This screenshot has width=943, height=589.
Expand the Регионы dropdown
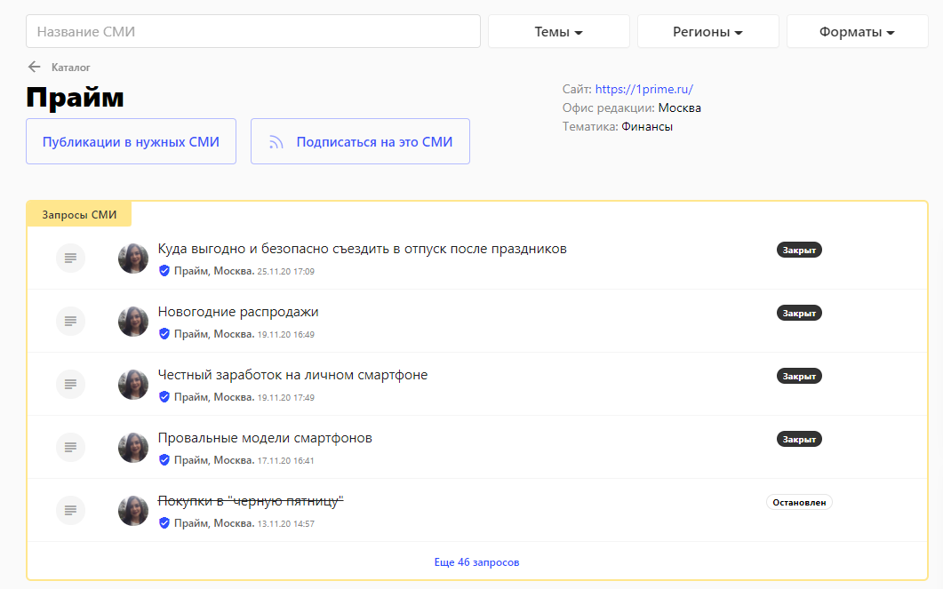pyautogui.click(x=707, y=32)
